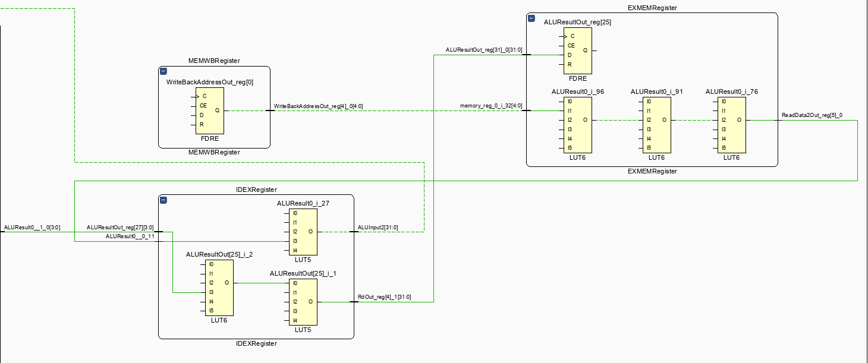This screenshot has height=363, width=868.
Task: Collapse the EXMEMRegister hierarchy block
Action: 532,19
